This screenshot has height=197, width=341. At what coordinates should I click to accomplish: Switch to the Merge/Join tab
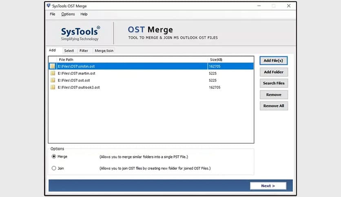pyautogui.click(x=104, y=50)
